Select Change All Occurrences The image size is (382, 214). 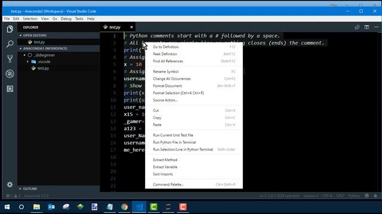point(194,79)
